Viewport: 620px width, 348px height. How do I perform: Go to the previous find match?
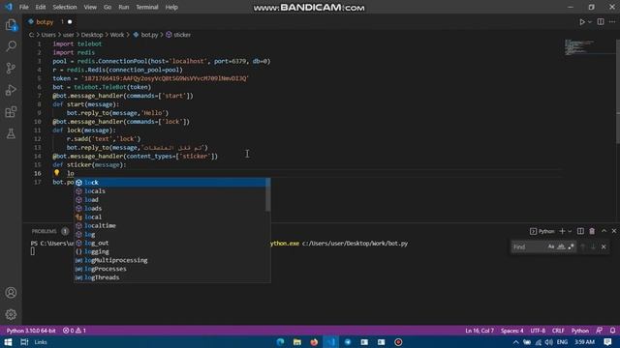click(583, 247)
